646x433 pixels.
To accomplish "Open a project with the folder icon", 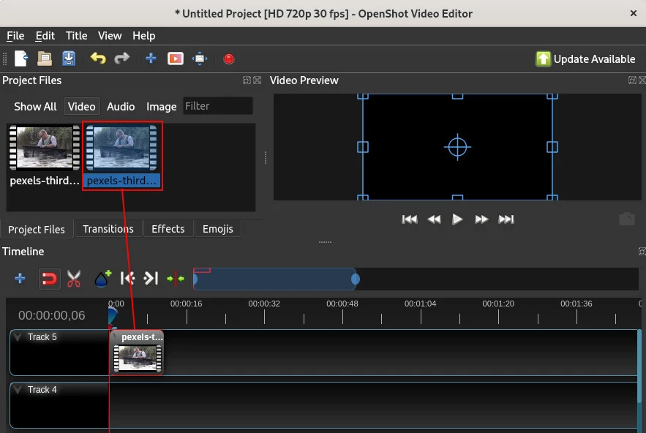I will pos(45,59).
